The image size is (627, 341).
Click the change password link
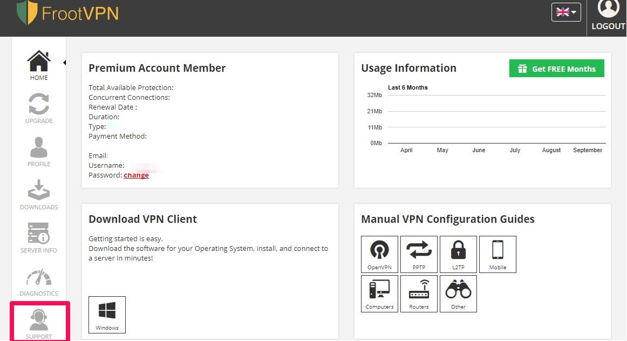(137, 175)
